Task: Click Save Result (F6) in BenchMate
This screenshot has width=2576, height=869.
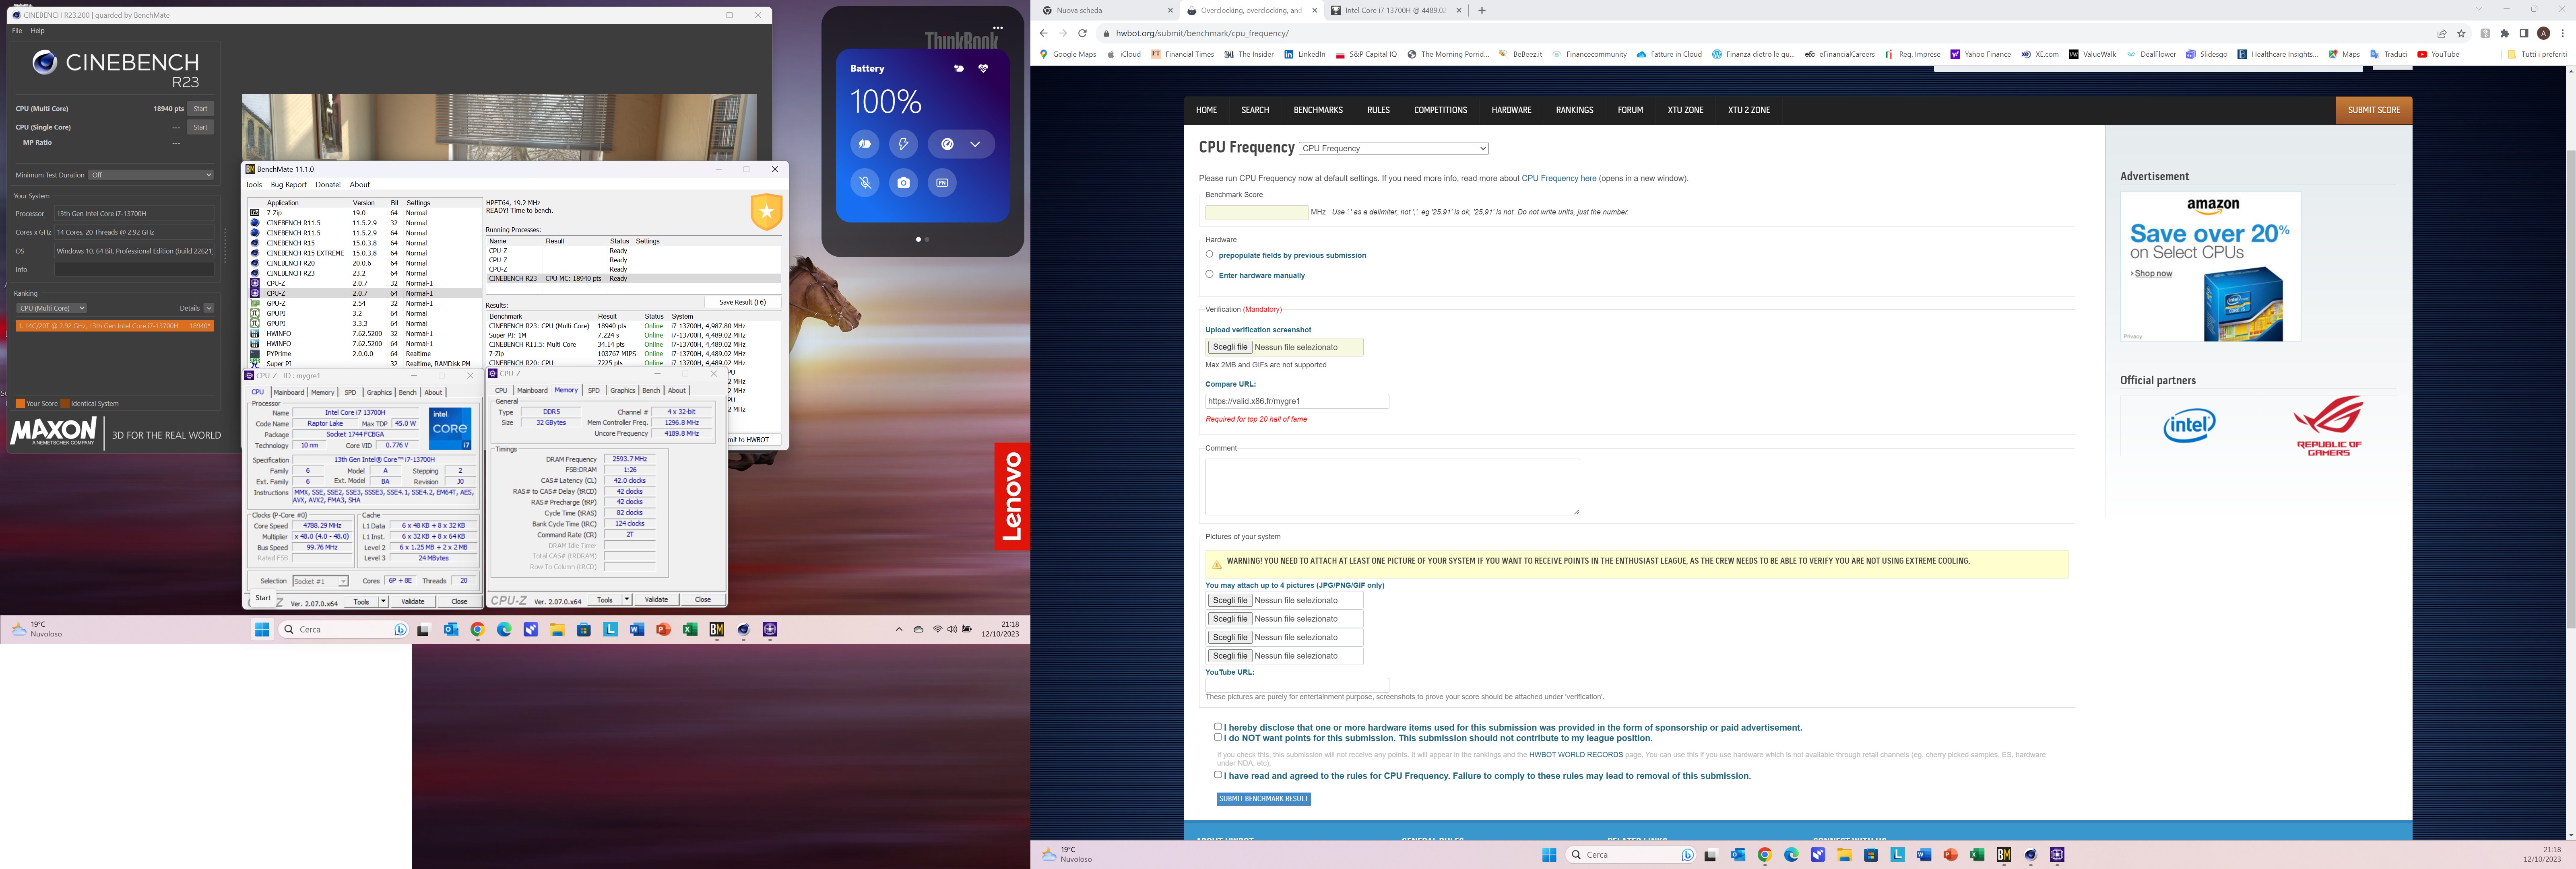Action: point(742,302)
